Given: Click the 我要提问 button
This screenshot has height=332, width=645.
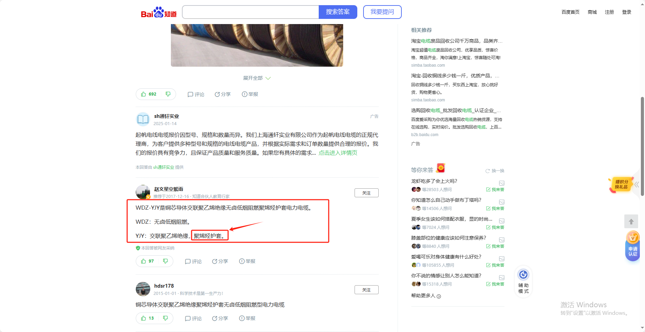Looking at the screenshot, I should coord(382,12).
